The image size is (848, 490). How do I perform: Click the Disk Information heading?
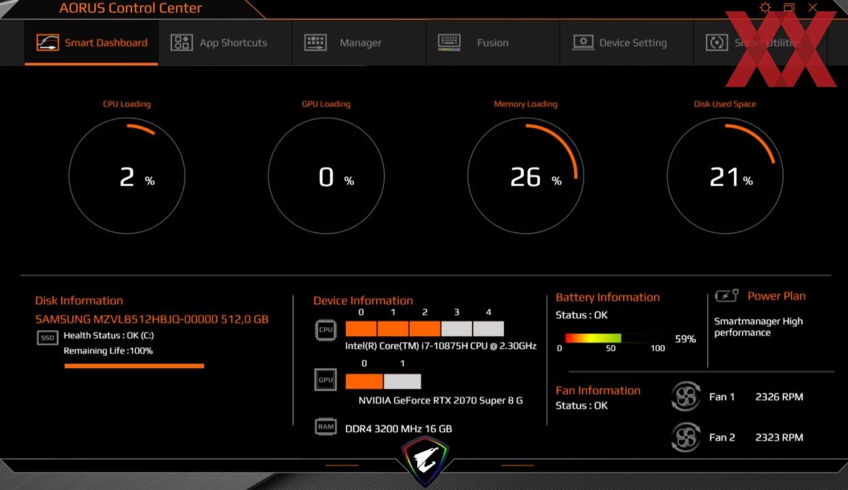[x=79, y=301]
